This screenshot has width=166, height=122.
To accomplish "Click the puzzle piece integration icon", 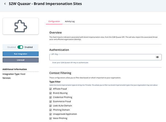I will (21, 26).
